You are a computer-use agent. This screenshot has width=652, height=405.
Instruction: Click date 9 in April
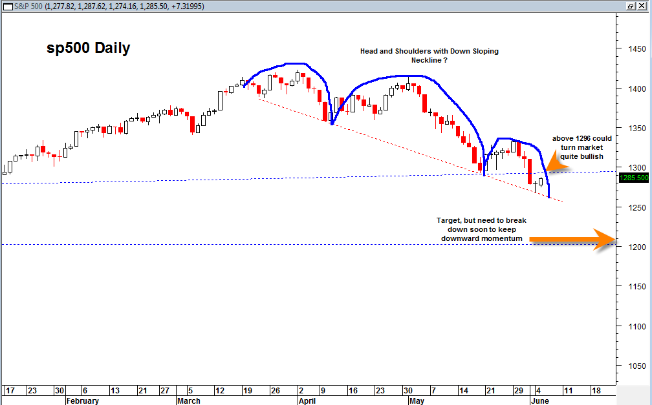(x=323, y=390)
